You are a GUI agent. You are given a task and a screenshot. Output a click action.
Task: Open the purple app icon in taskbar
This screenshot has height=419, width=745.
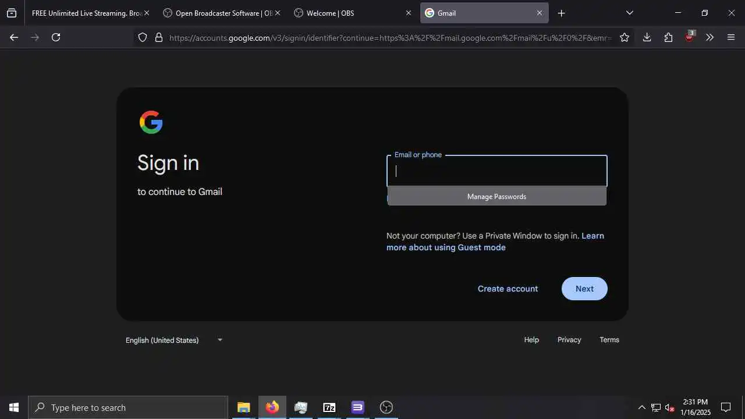(357, 407)
